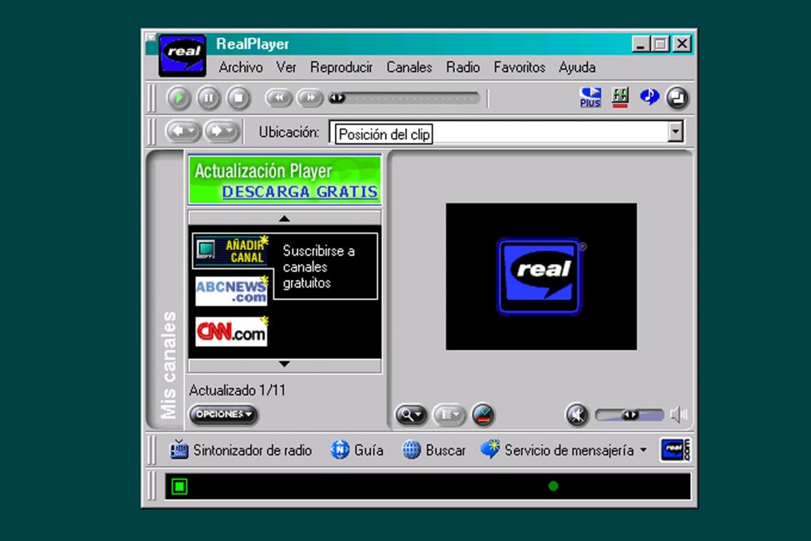Open the OPCIONES dropdown button
The width and height of the screenshot is (811, 541).
coord(223,414)
